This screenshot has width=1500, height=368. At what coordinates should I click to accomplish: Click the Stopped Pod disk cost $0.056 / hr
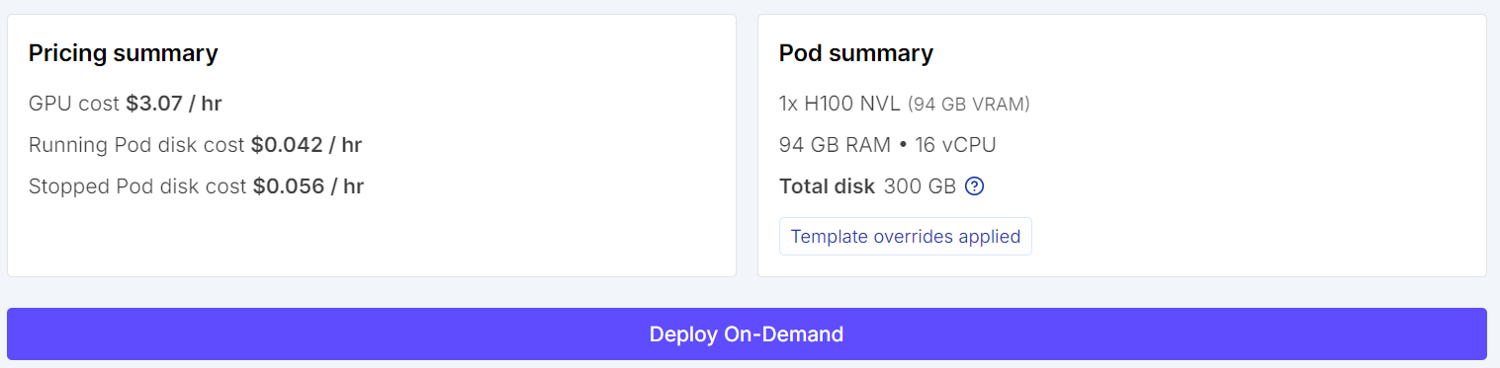197,186
